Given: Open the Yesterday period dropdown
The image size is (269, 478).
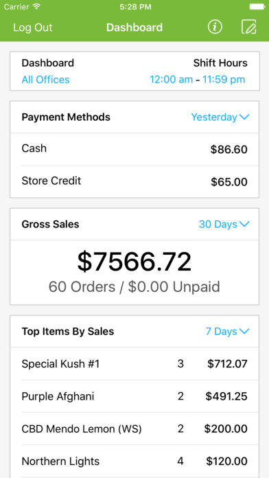Looking at the screenshot, I should pyautogui.click(x=220, y=117).
